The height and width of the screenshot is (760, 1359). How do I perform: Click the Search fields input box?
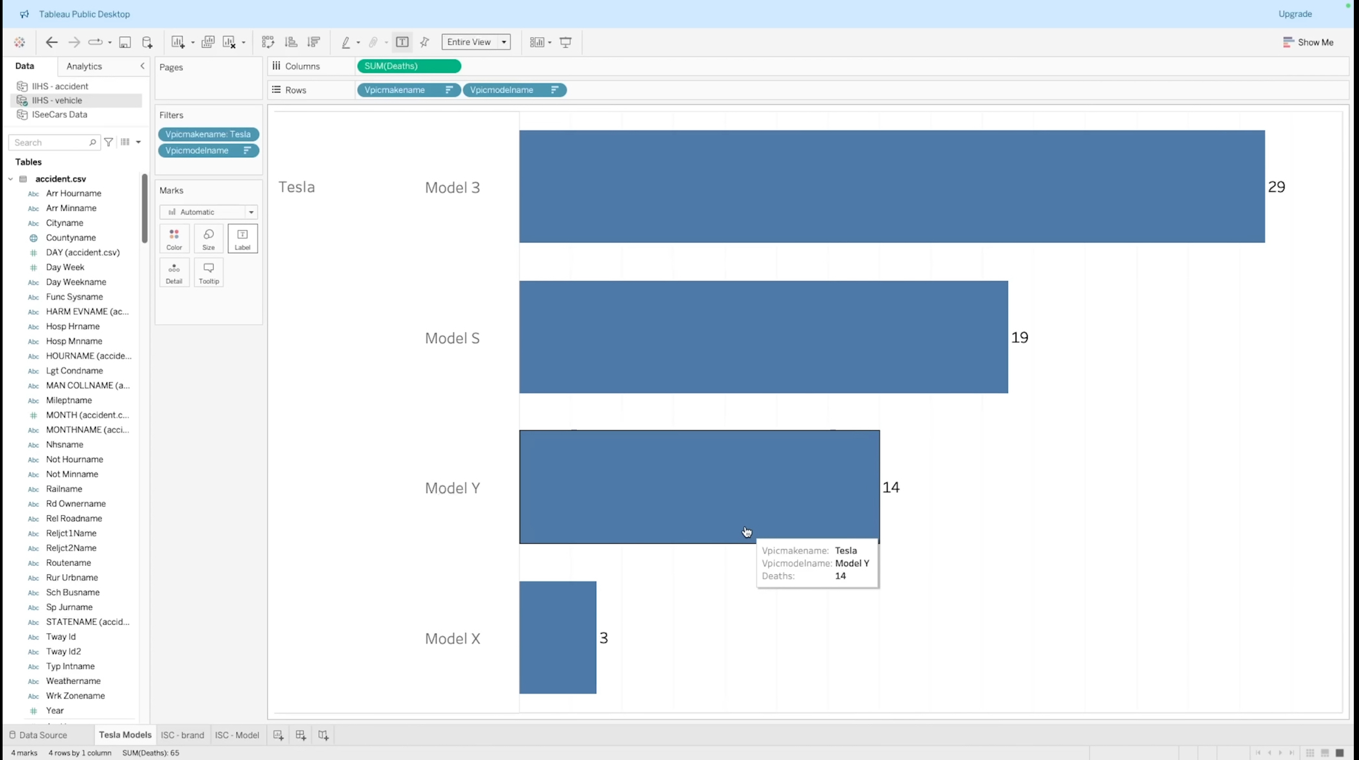point(51,142)
